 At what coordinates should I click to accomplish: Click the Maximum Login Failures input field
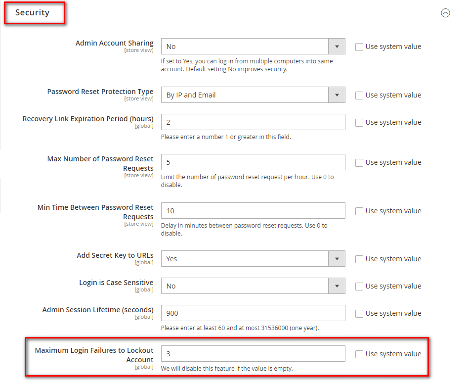click(x=253, y=354)
